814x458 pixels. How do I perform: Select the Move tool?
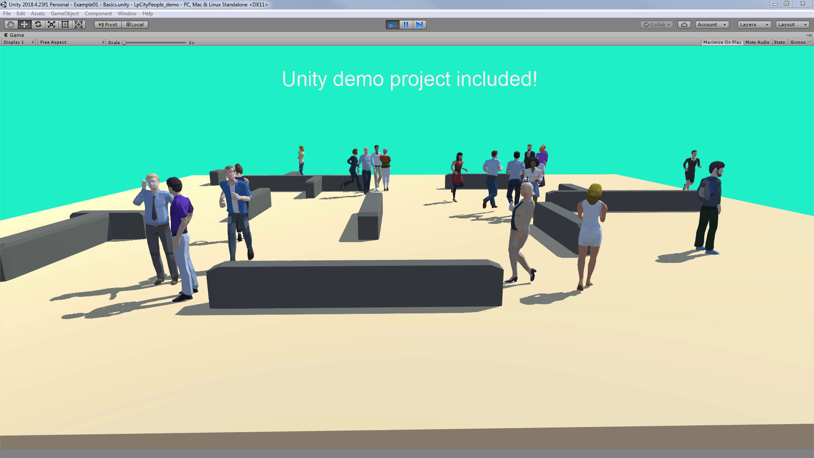click(24, 25)
